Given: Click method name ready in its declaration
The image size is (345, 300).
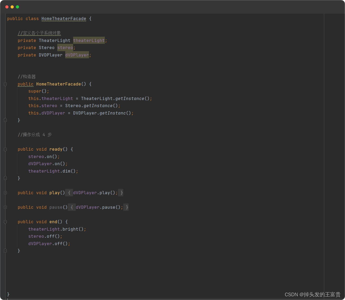Looking at the screenshot, I should [56, 149].
